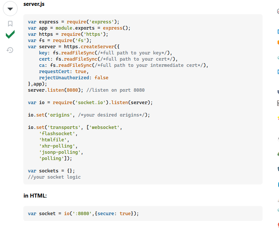279x229 pixels.
Task: Click the '//your socket logic' comment
Action: coord(54,177)
